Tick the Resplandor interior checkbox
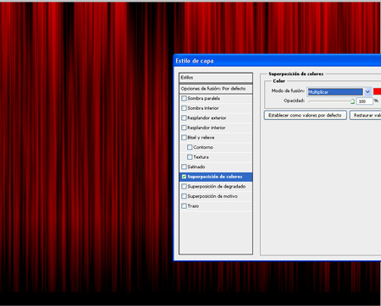 coord(184,128)
